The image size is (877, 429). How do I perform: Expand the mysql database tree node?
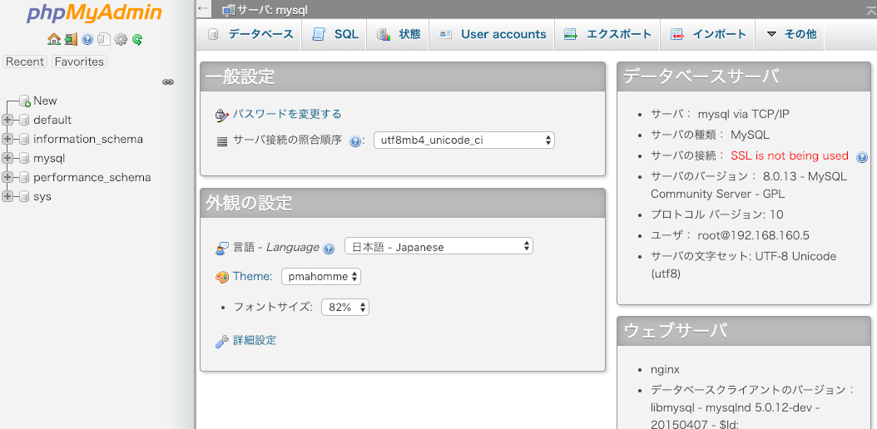(x=7, y=158)
